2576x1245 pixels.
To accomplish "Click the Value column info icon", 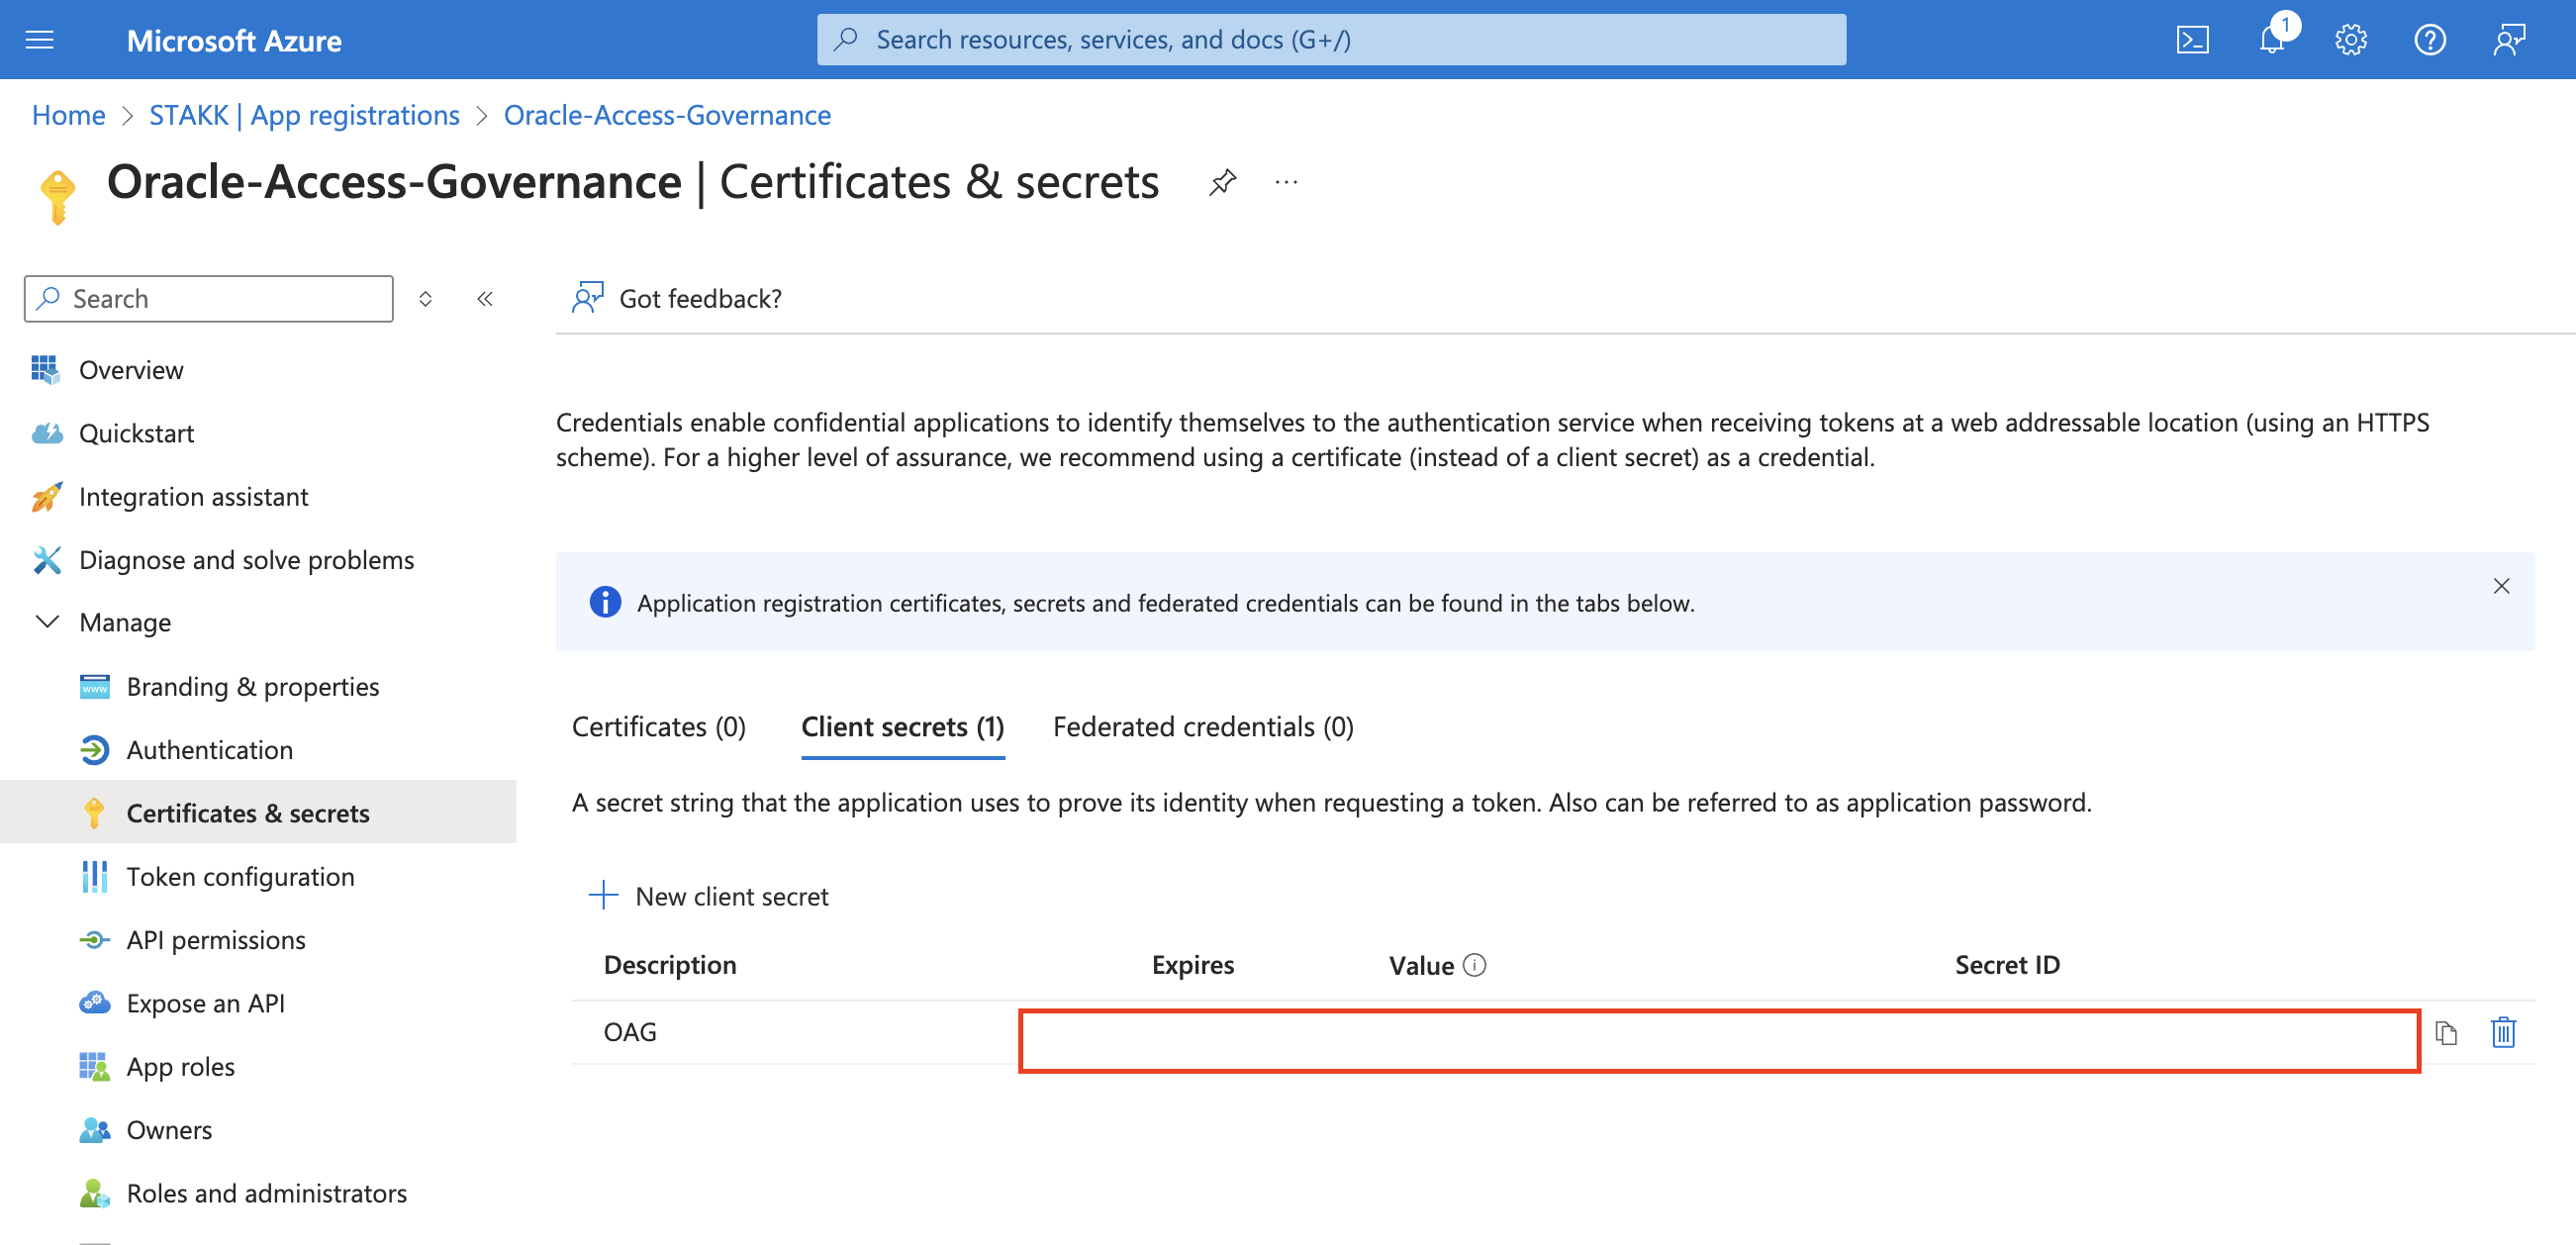I will coord(1474,964).
